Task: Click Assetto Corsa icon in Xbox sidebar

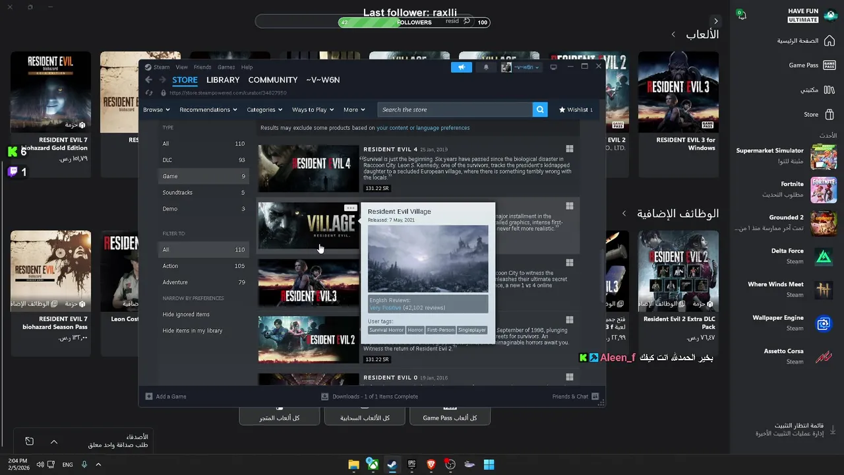Action: (x=824, y=357)
